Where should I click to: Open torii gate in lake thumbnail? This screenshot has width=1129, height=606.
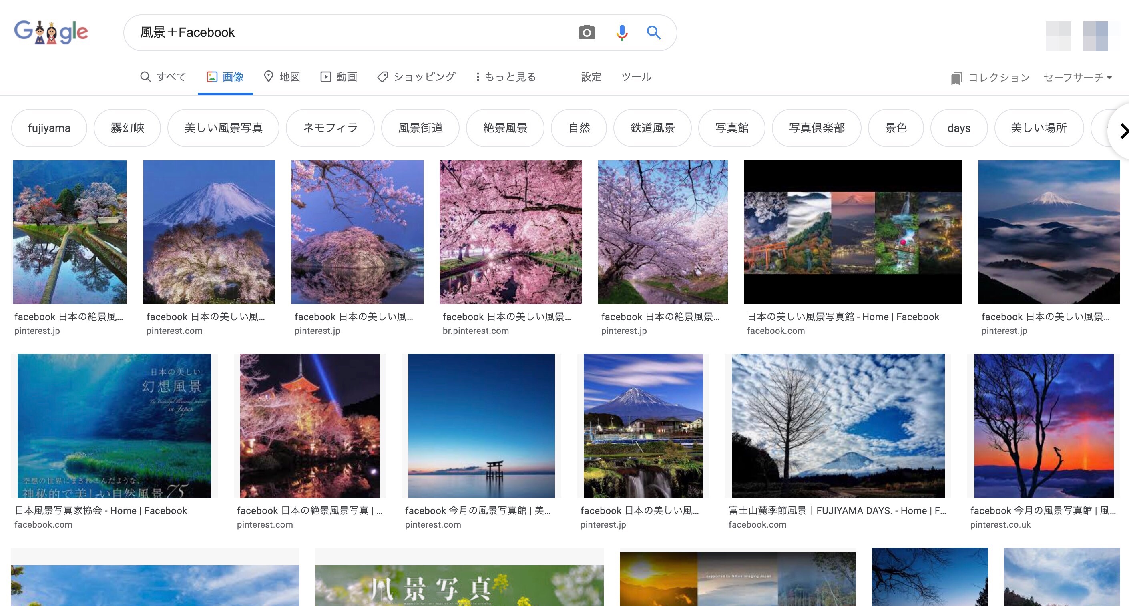[481, 425]
